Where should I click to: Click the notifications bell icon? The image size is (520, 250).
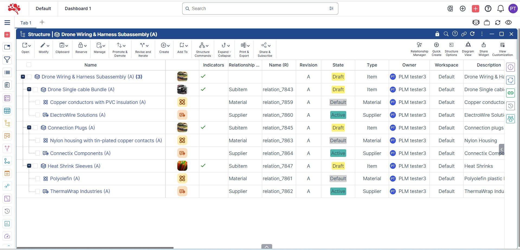[x=500, y=9]
